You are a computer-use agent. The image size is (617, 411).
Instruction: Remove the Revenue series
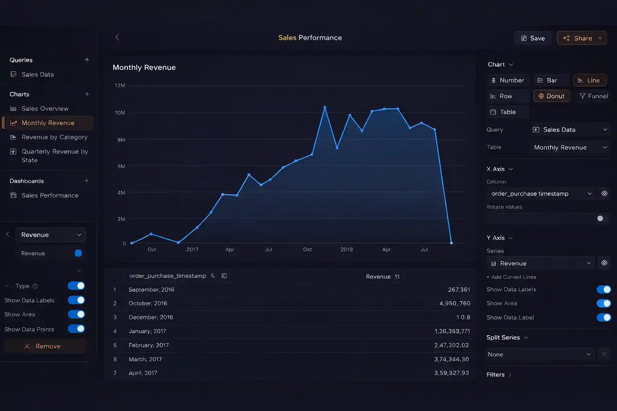click(45, 346)
